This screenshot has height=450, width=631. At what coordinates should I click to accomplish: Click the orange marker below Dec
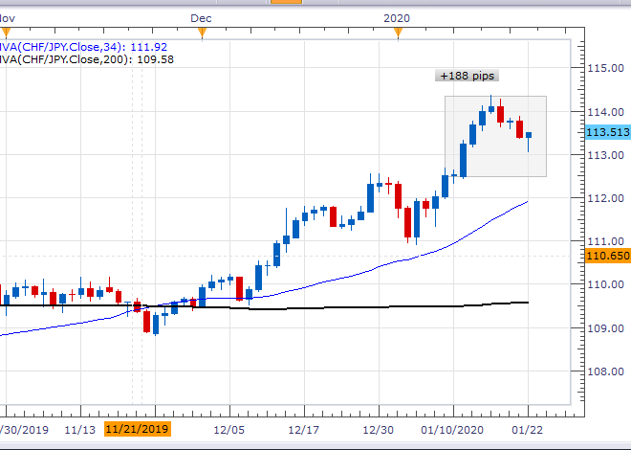[202, 34]
